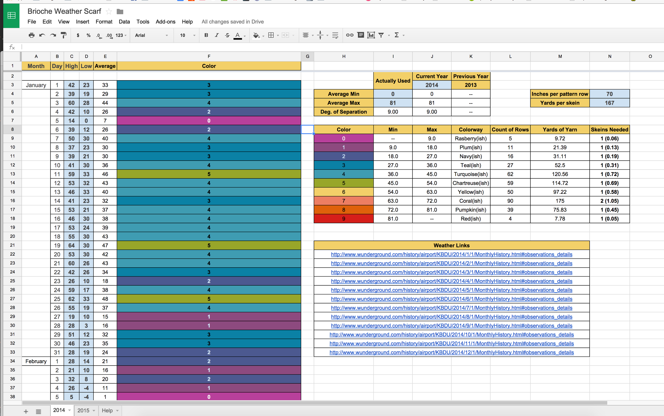Open the fill color bucket
664x416 pixels.
[x=256, y=35]
